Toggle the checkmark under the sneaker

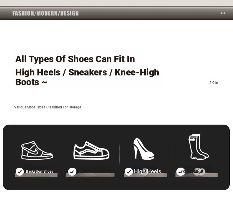(x=72, y=172)
